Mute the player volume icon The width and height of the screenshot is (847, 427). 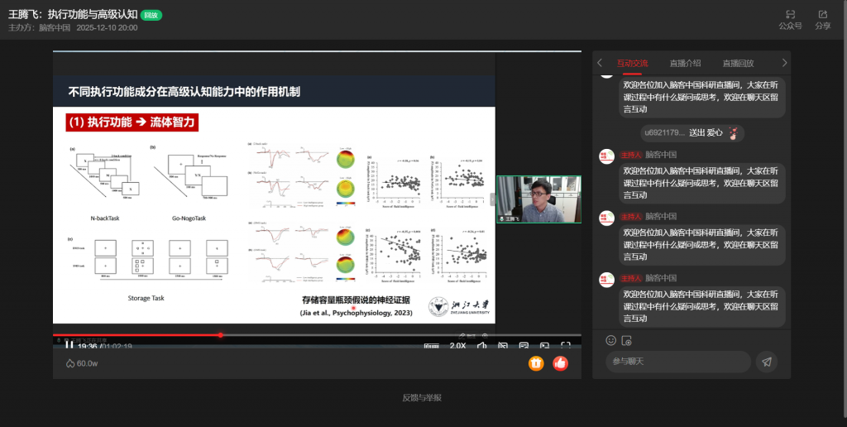pyautogui.click(x=481, y=346)
